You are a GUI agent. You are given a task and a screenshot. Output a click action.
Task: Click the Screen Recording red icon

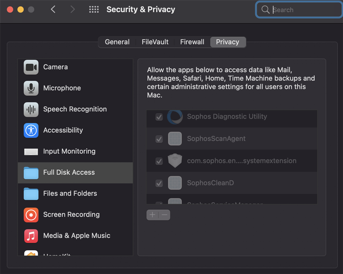(x=31, y=215)
